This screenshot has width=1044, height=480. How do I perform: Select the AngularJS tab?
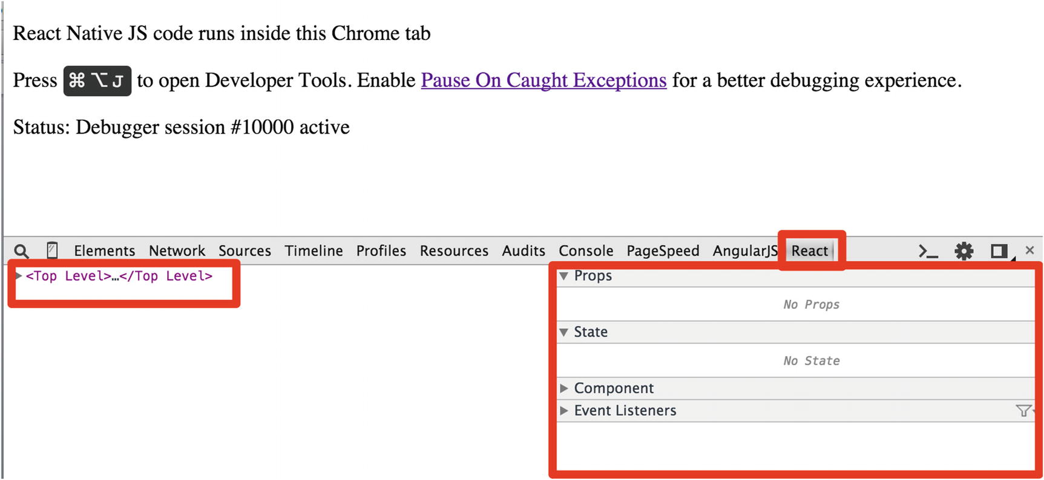tap(744, 251)
